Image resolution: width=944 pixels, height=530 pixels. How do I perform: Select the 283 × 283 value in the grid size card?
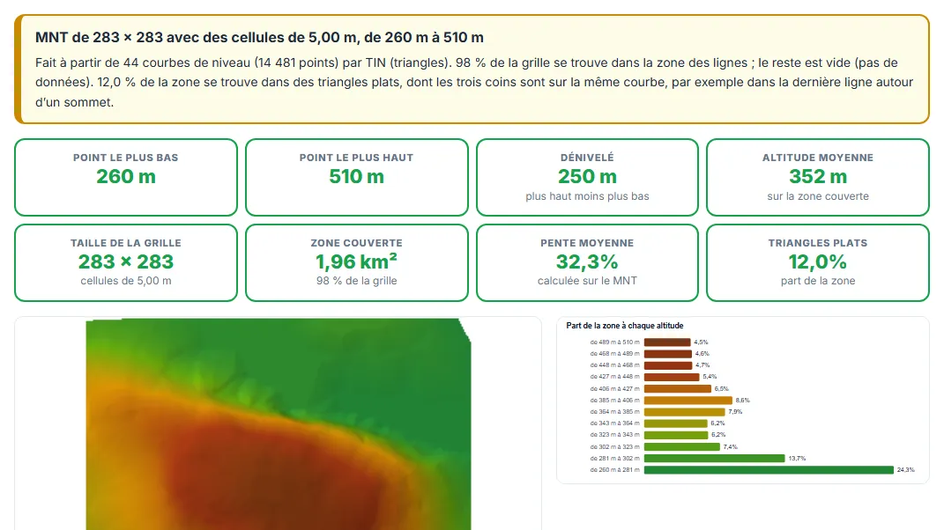click(x=126, y=262)
